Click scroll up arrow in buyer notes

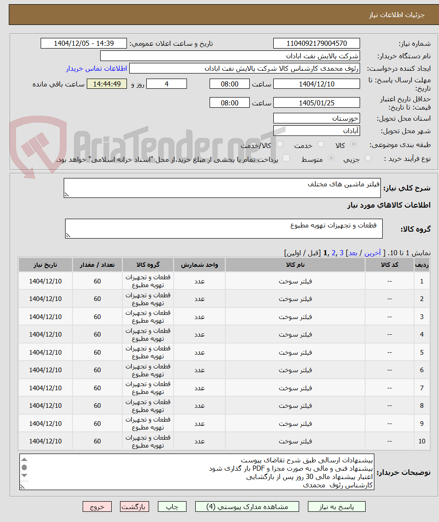click(x=24, y=460)
